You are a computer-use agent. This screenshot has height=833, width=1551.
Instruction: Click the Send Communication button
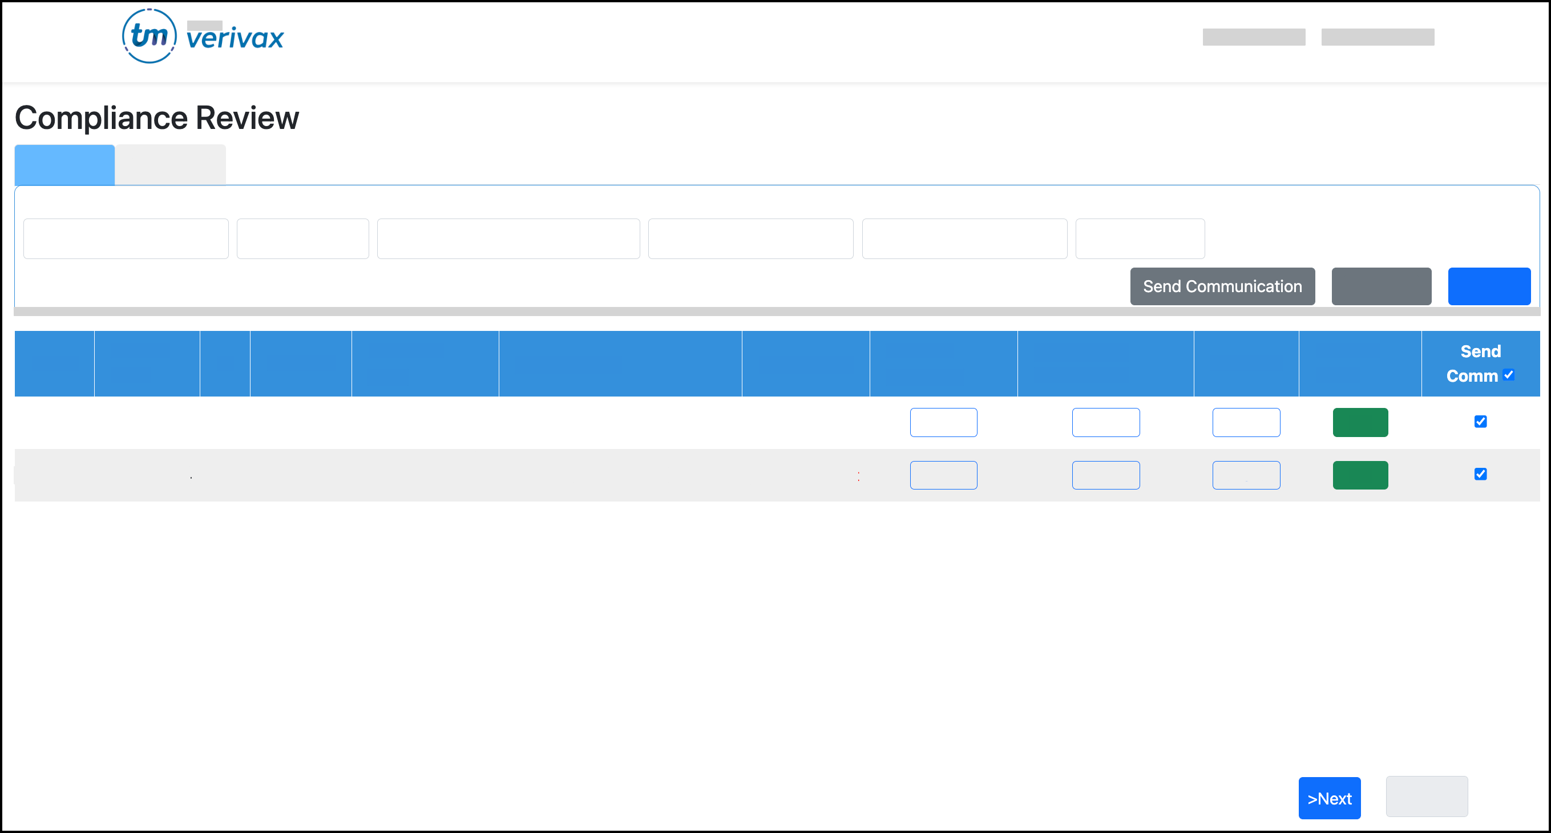click(x=1223, y=285)
